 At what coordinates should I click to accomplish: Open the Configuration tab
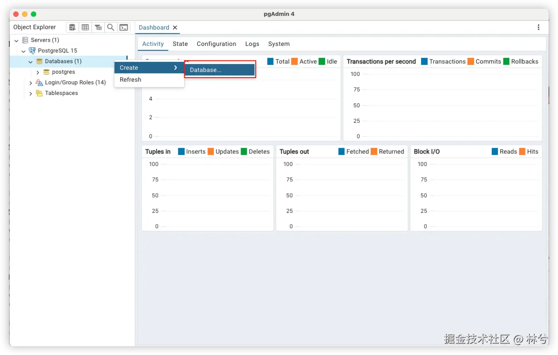click(216, 44)
